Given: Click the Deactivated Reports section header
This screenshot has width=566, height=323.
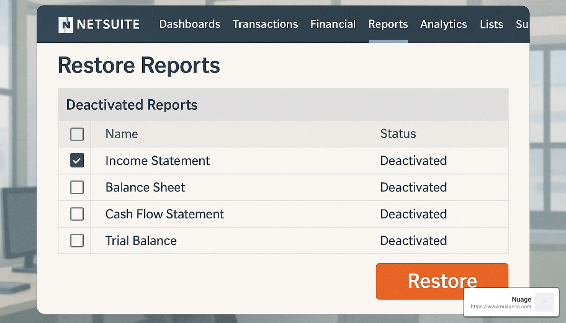Looking at the screenshot, I should [283, 104].
